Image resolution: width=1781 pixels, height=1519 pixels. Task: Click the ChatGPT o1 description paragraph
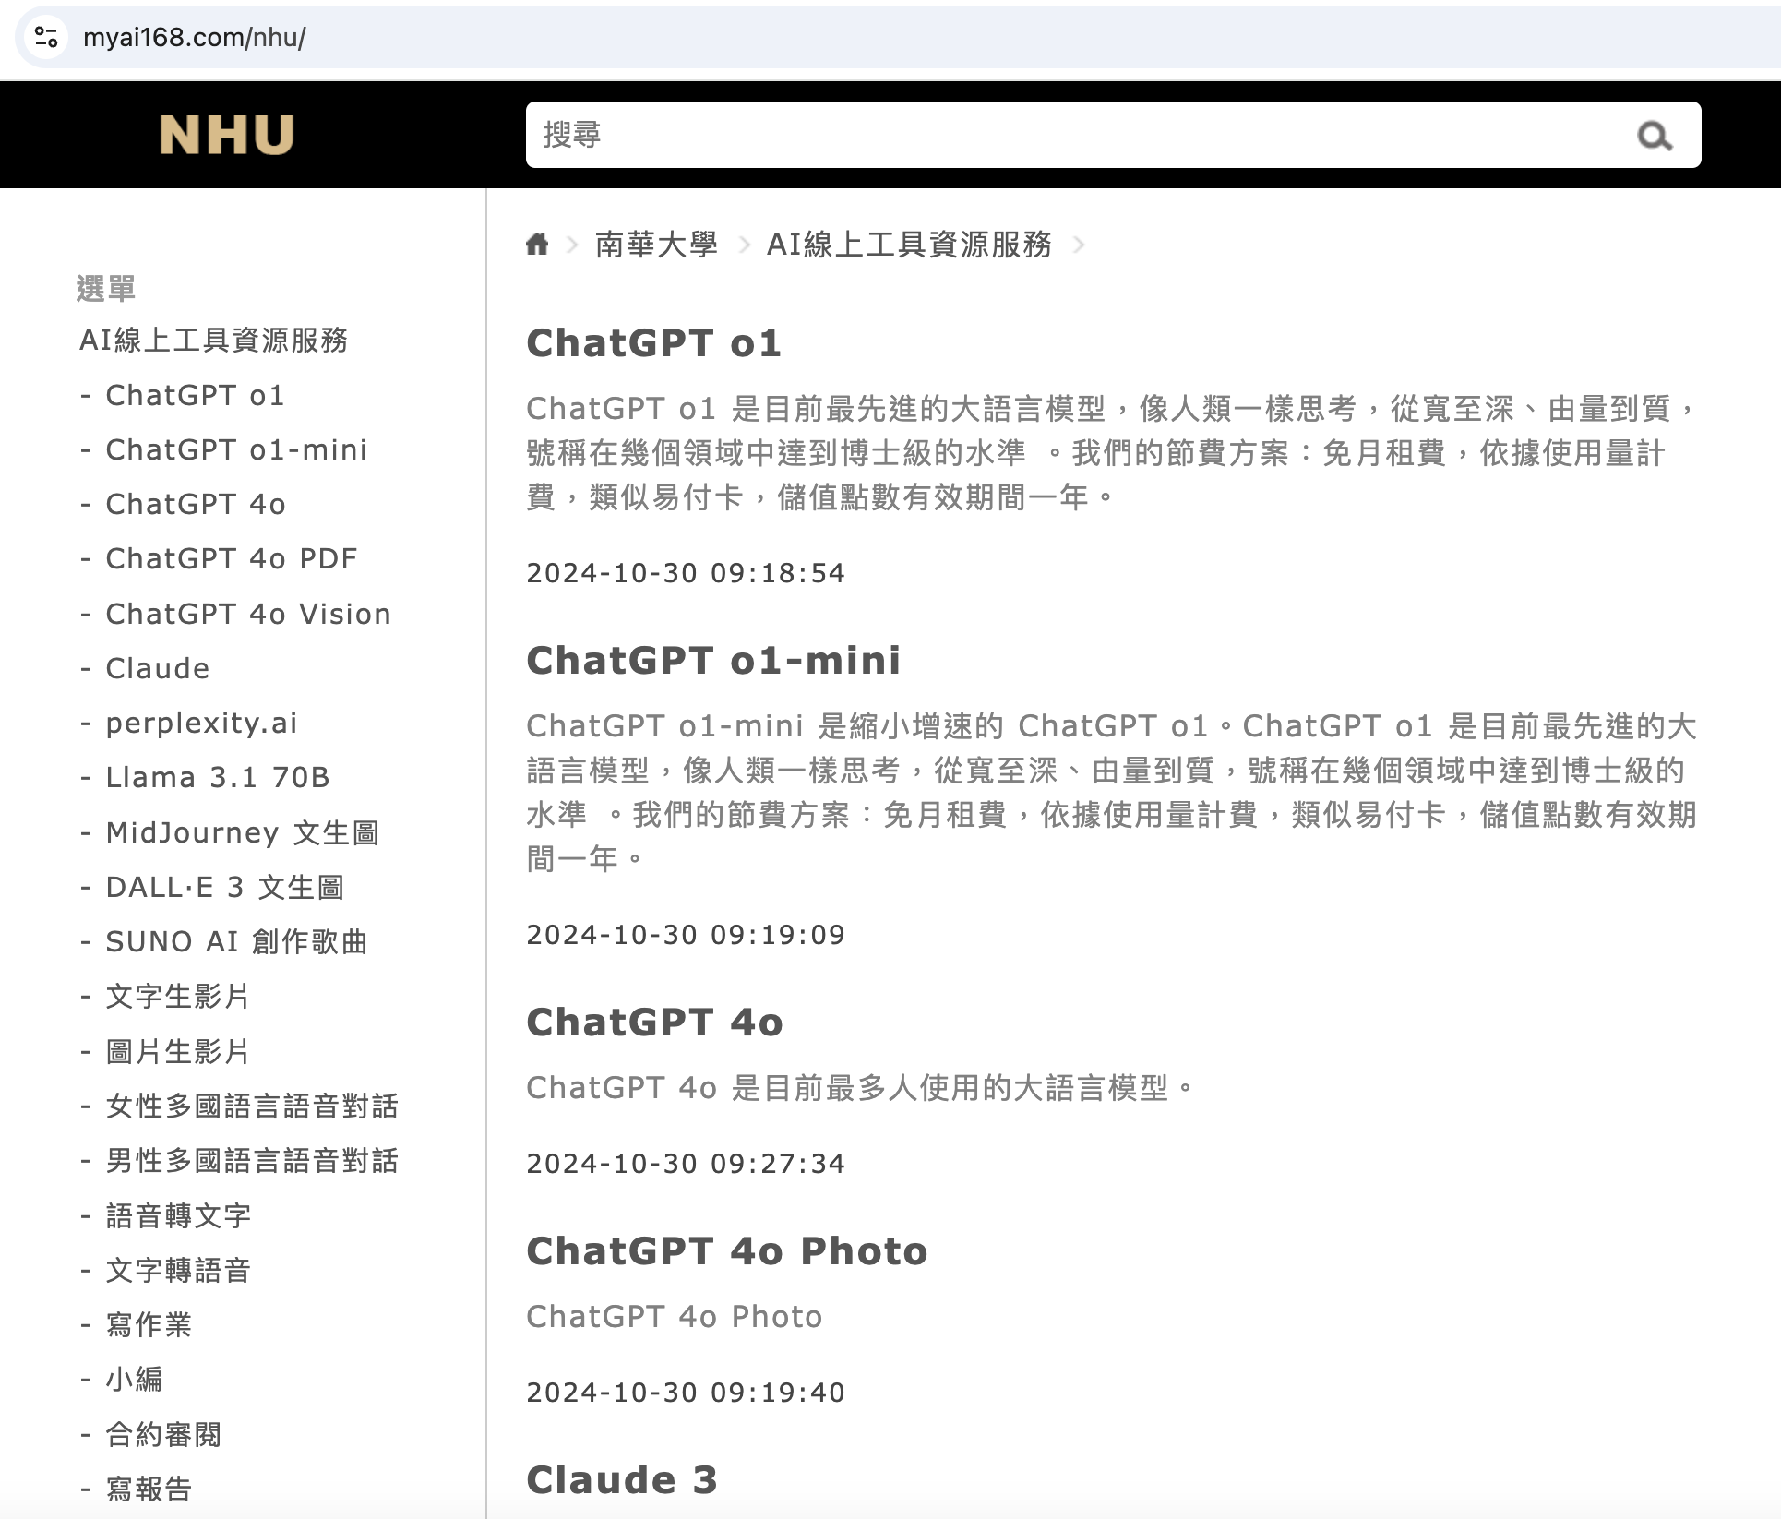(1111, 452)
